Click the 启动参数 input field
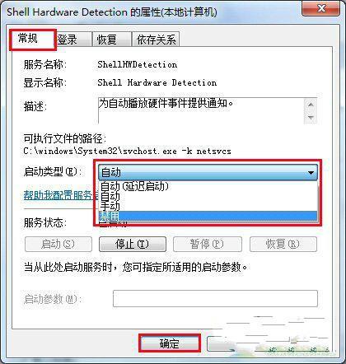The image size is (346, 364). point(215,298)
